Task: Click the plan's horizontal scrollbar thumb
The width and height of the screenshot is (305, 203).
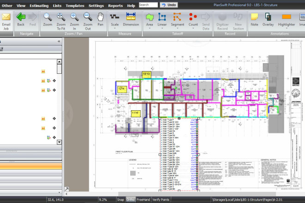Action: point(197,194)
